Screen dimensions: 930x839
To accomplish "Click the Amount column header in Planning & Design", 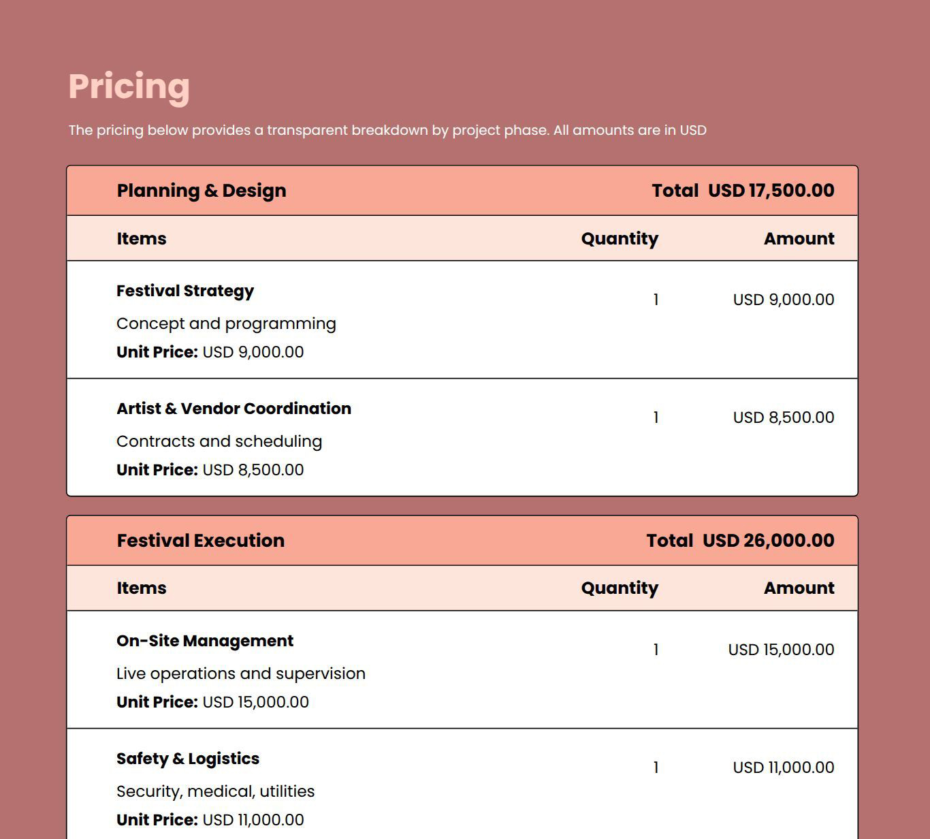I will pos(798,239).
